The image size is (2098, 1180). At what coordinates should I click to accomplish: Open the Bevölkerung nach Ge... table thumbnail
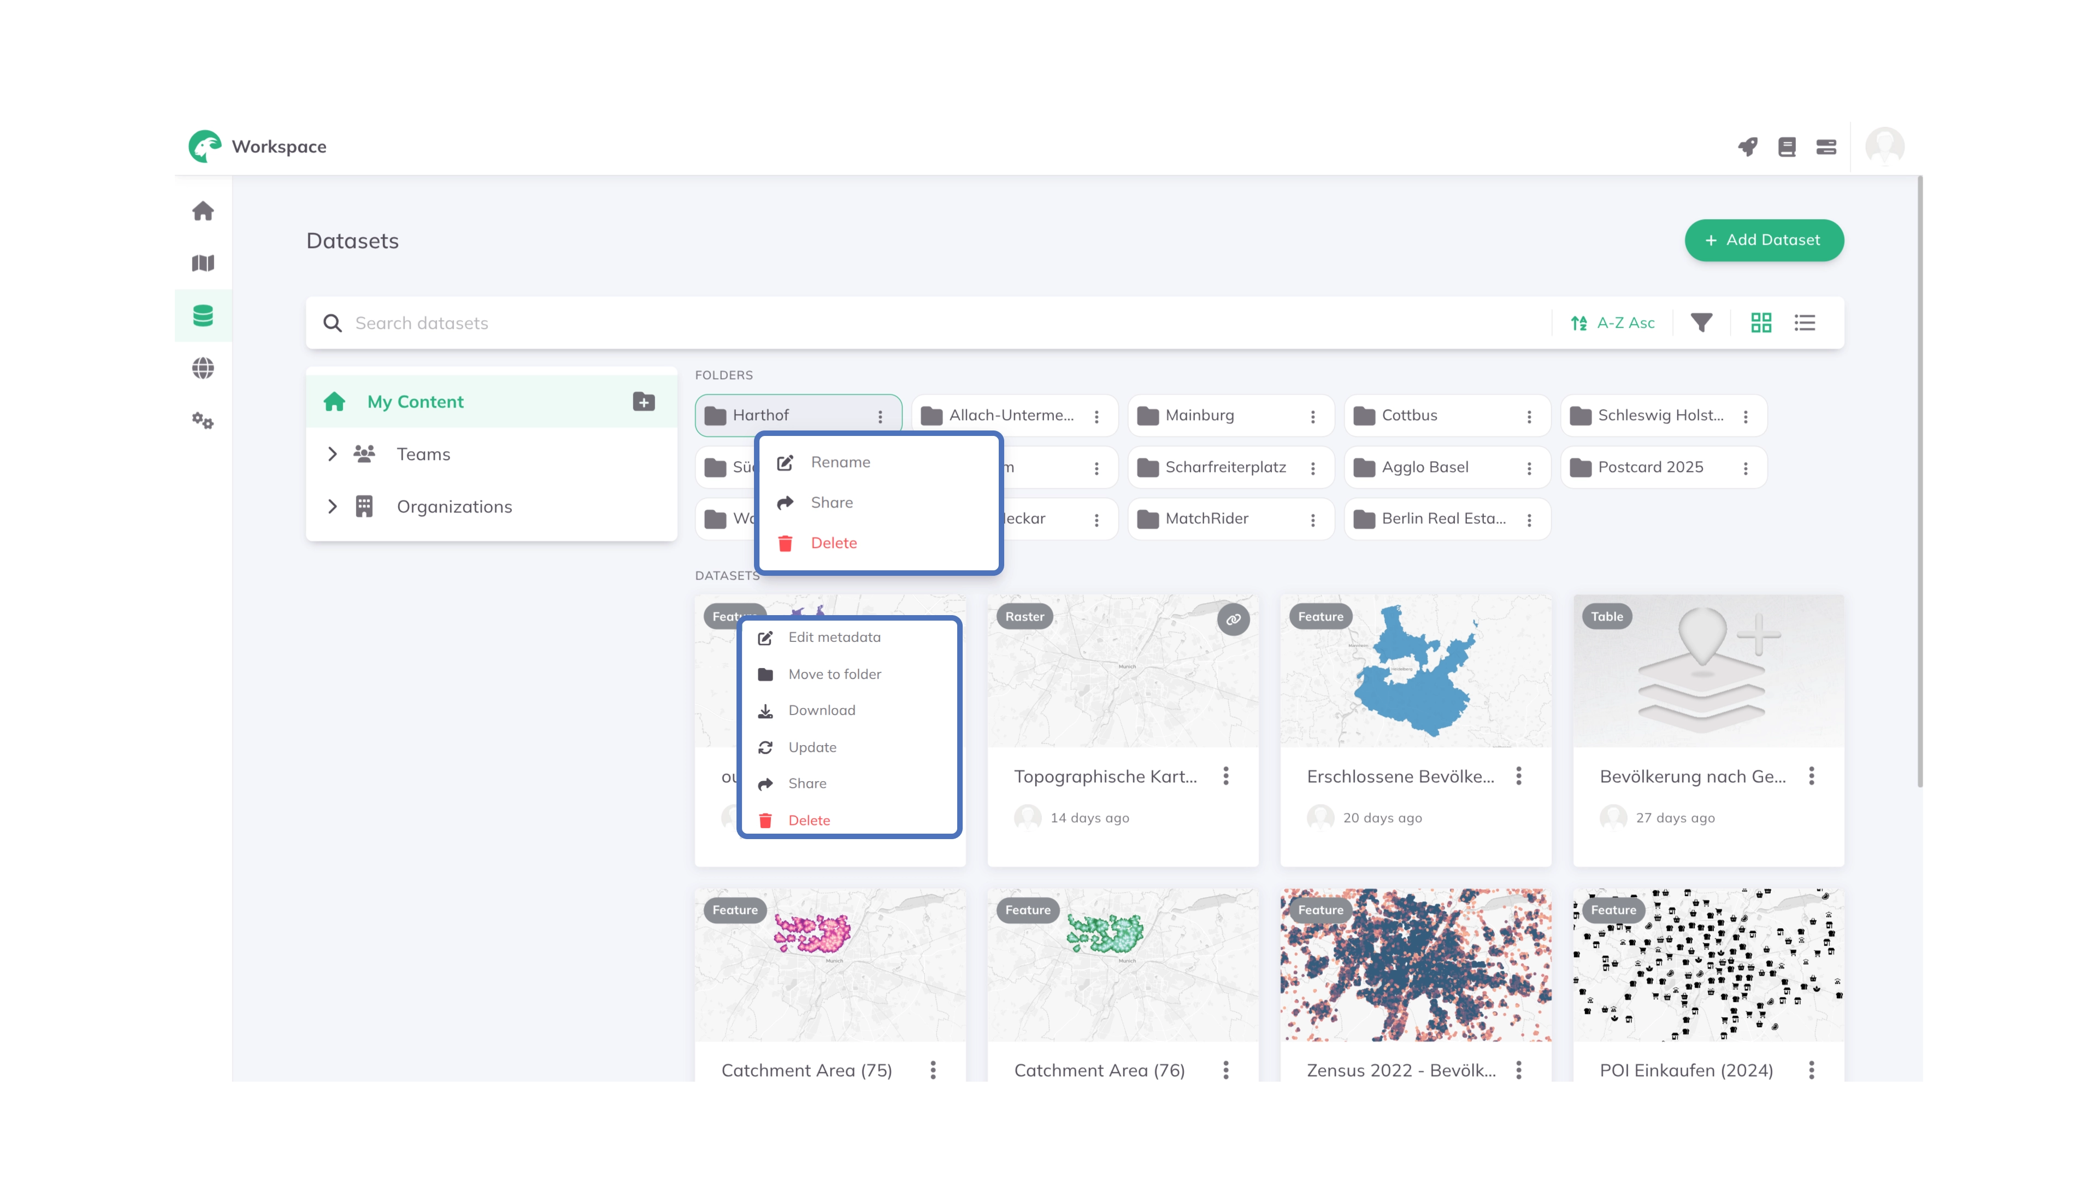pyautogui.click(x=1708, y=671)
